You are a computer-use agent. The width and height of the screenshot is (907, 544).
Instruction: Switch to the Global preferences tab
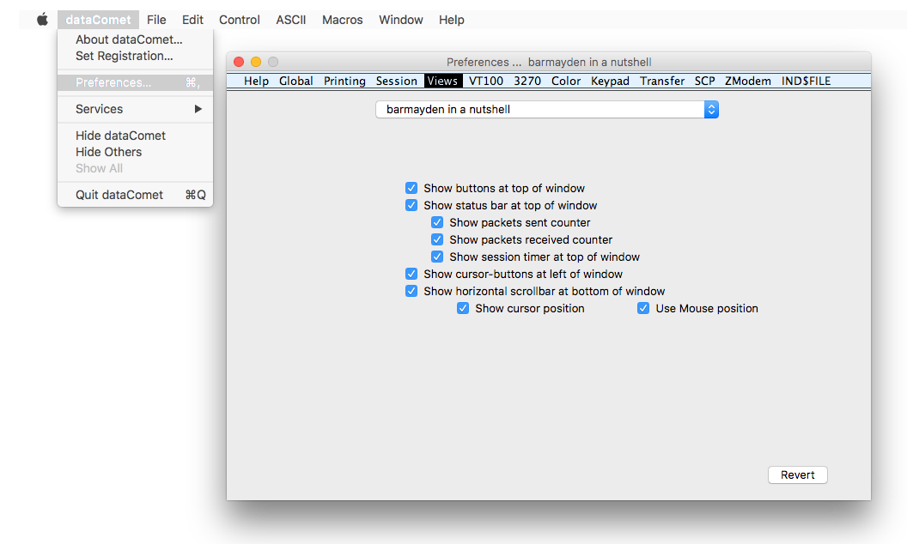(x=296, y=81)
